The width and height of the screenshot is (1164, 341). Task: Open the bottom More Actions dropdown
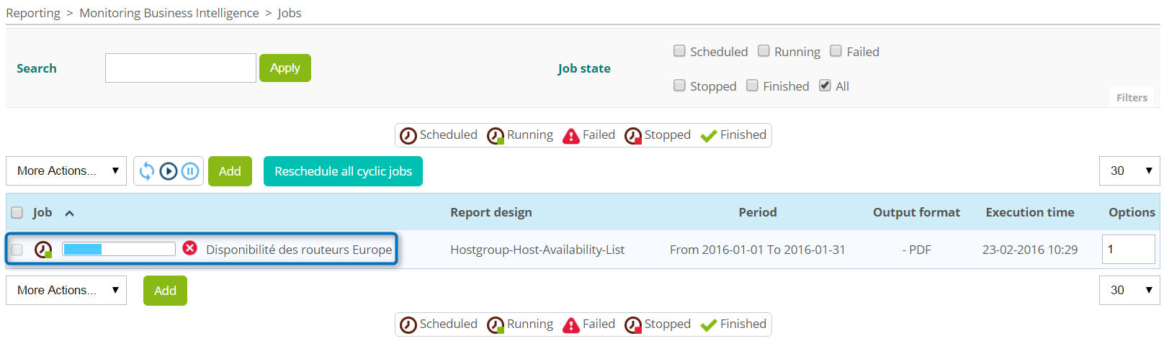(66, 291)
